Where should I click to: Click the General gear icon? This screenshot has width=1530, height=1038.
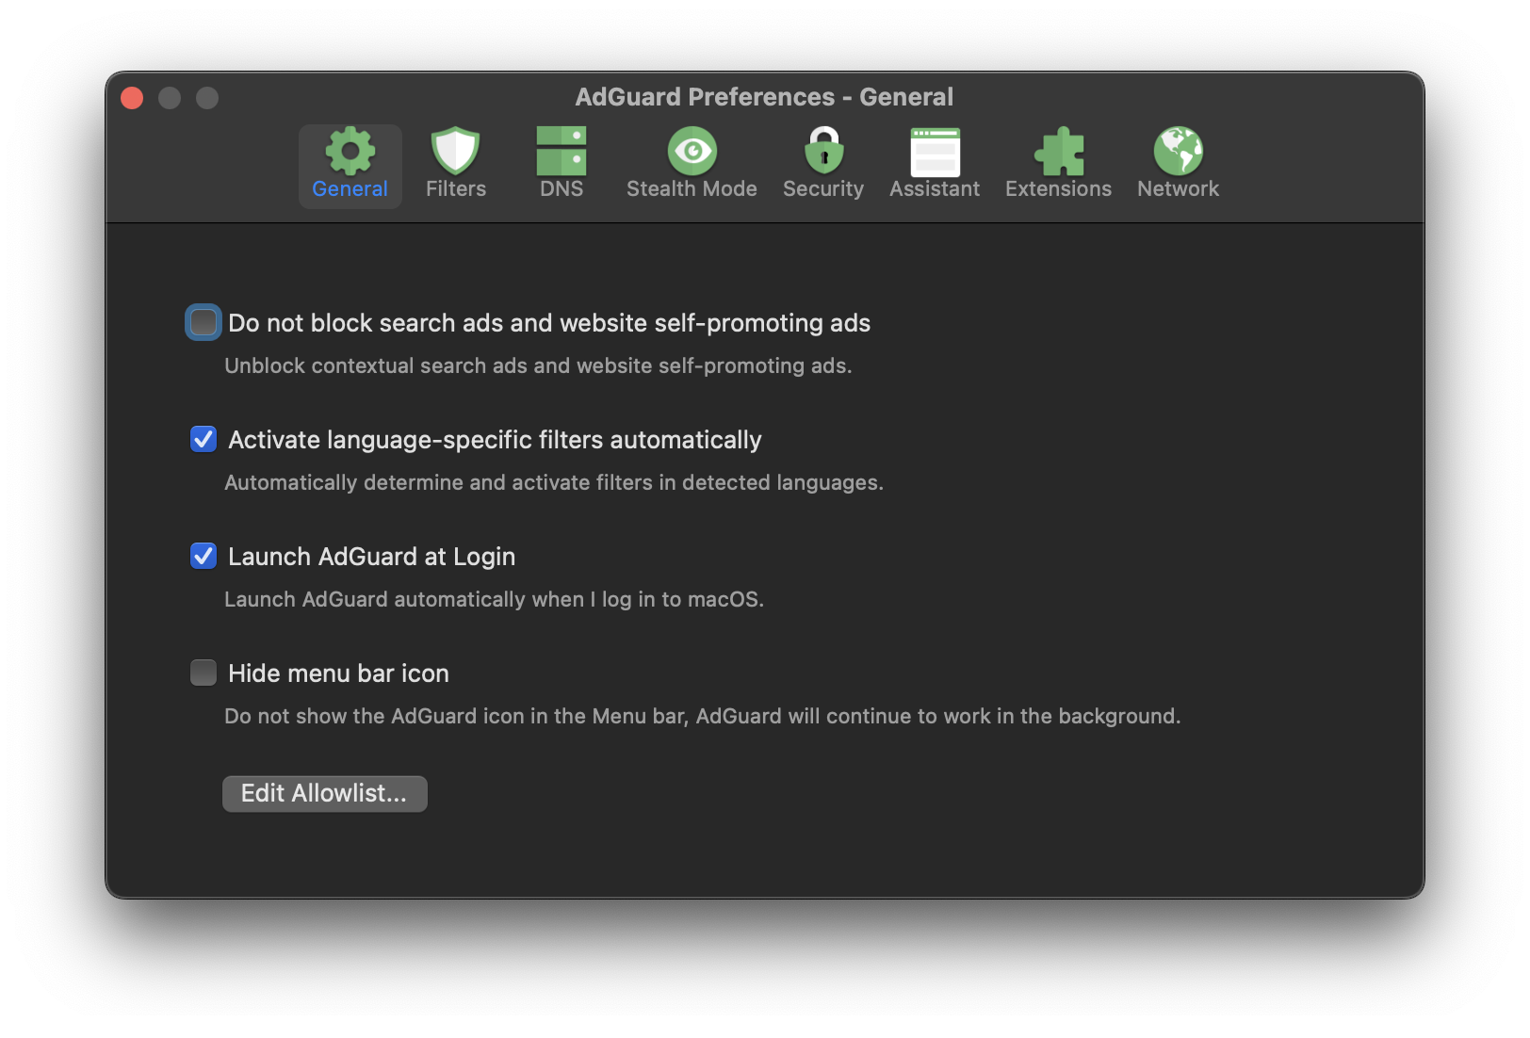click(x=350, y=151)
